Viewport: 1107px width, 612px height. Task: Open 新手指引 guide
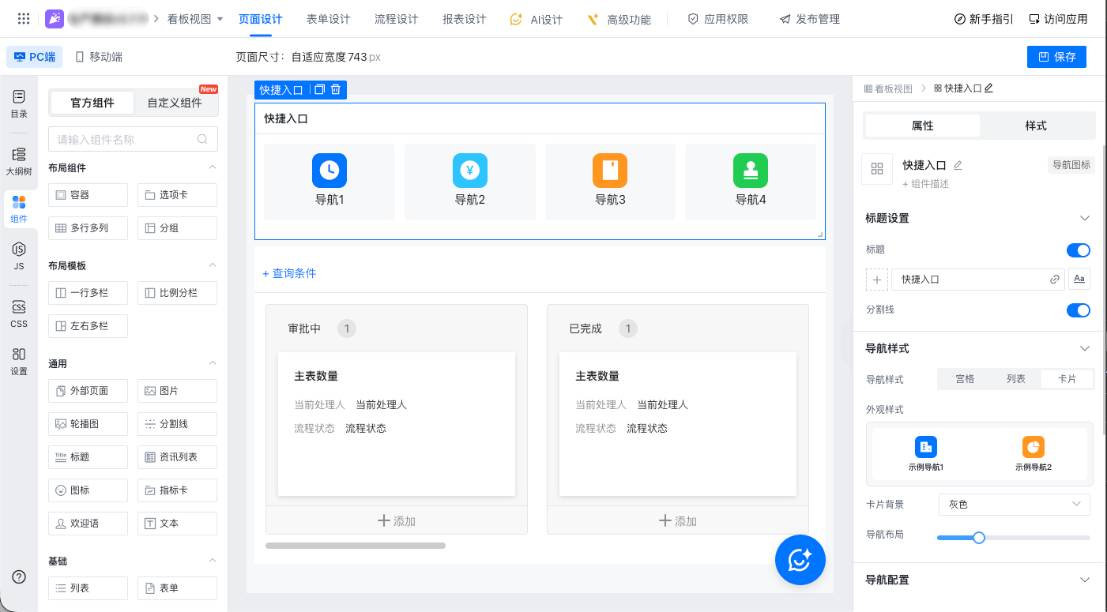pos(984,19)
